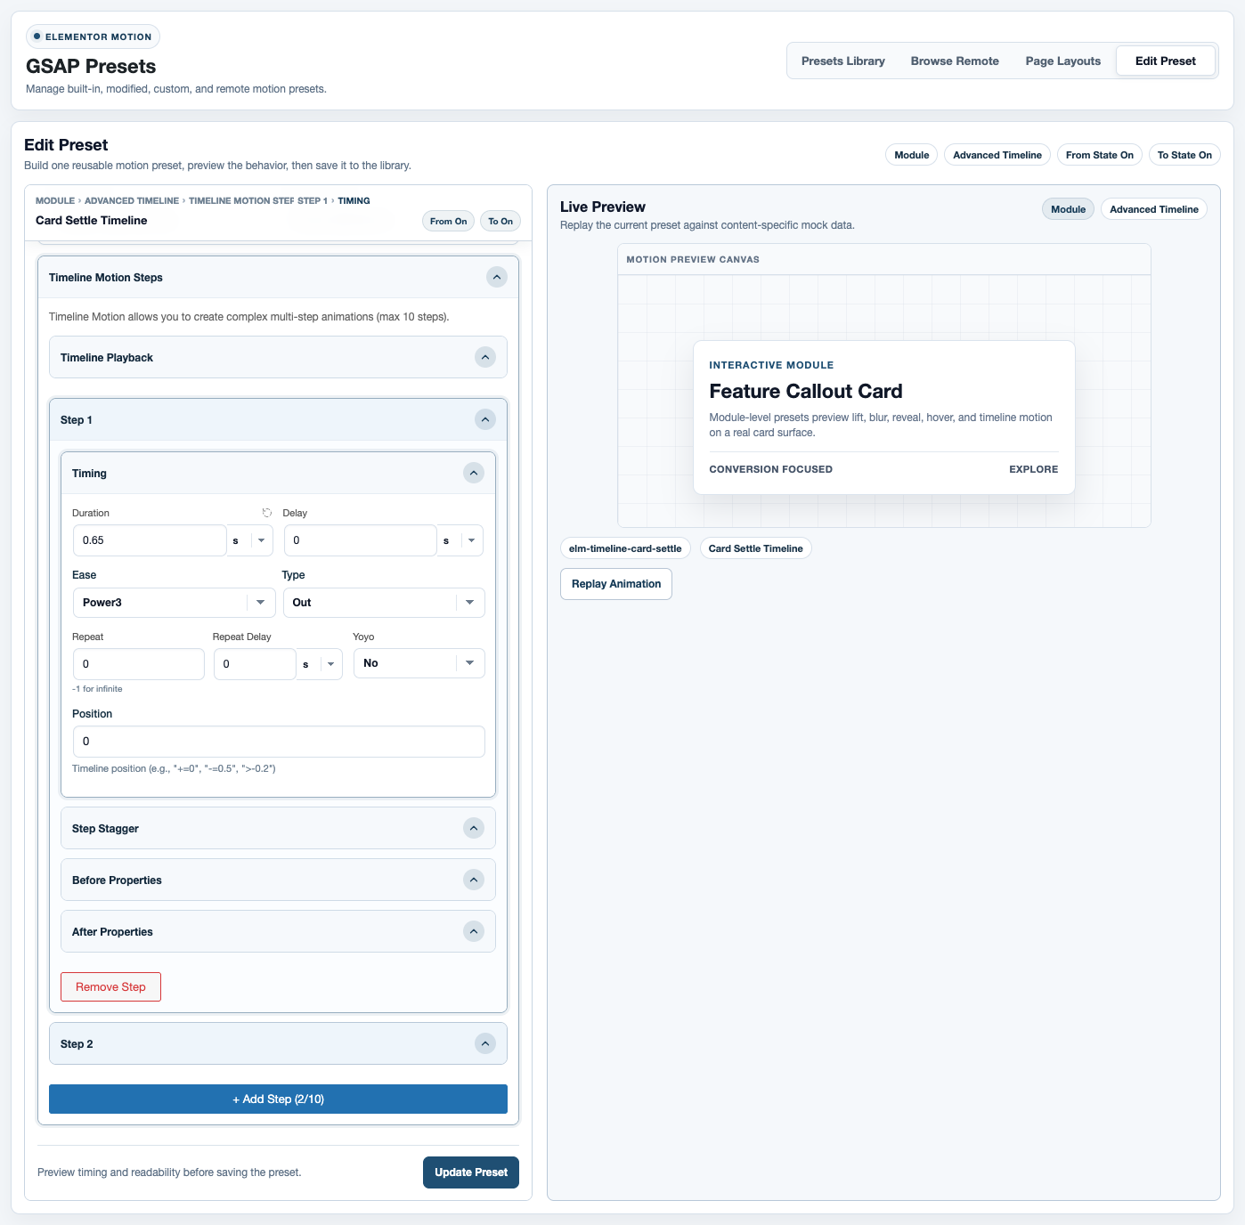Click the MODULE breadcrumb link
1245x1225 pixels.
click(x=55, y=200)
